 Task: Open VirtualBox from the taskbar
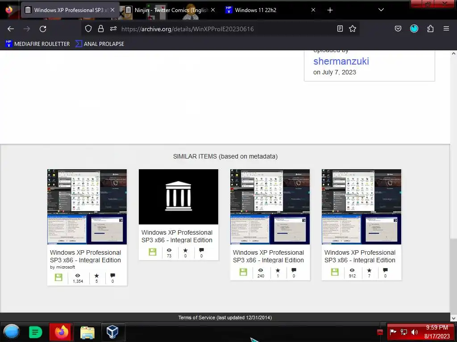[x=113, y=332]
